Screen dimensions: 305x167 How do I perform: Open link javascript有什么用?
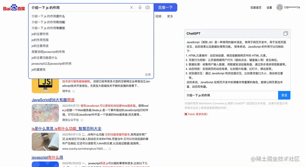tap(47, 158)
